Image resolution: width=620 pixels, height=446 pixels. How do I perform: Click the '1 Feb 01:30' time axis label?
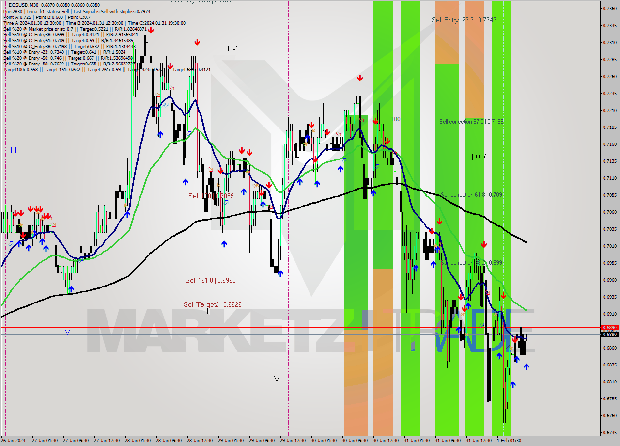tap(509, 441)
